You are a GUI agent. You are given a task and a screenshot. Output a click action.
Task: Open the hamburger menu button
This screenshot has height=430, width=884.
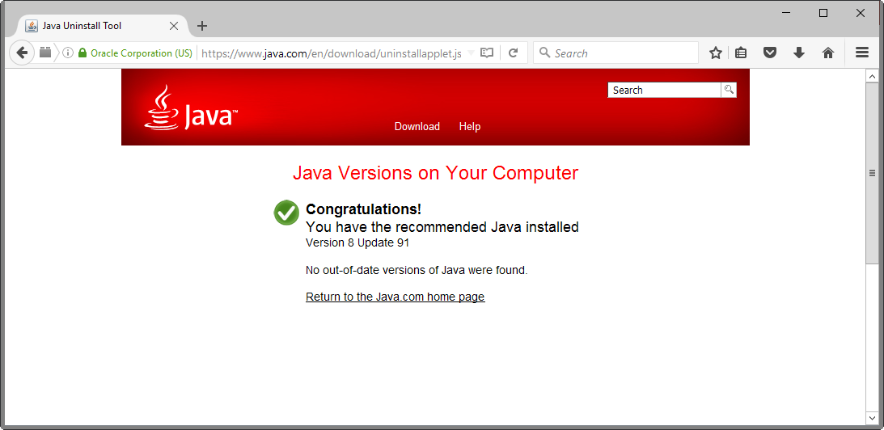[x=861, y=53]
